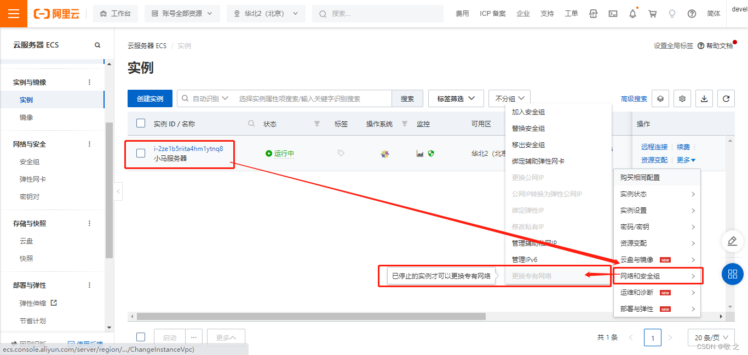Viewport: 748px width, 355px height.
Task: Open three-dot menu of 网络与安全 section
Action: coord(90,144)
